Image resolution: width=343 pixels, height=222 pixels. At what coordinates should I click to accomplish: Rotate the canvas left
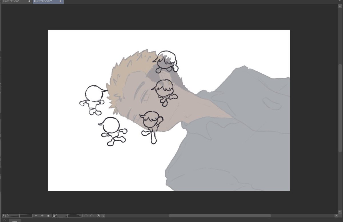click(86, 216)
